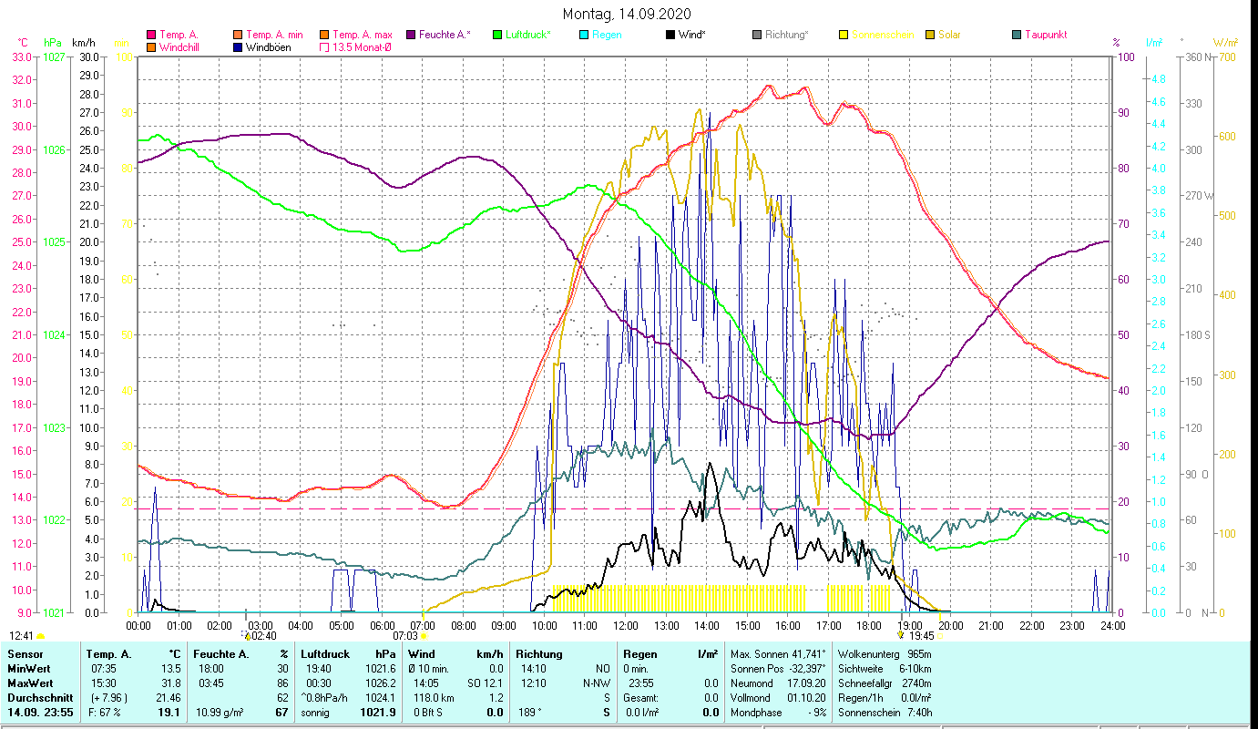This screenshot has height=729, width=1258.
Task: Click the yellow Sonnenschein legend square
Action: pyautogui.click(x=844, y=36)
